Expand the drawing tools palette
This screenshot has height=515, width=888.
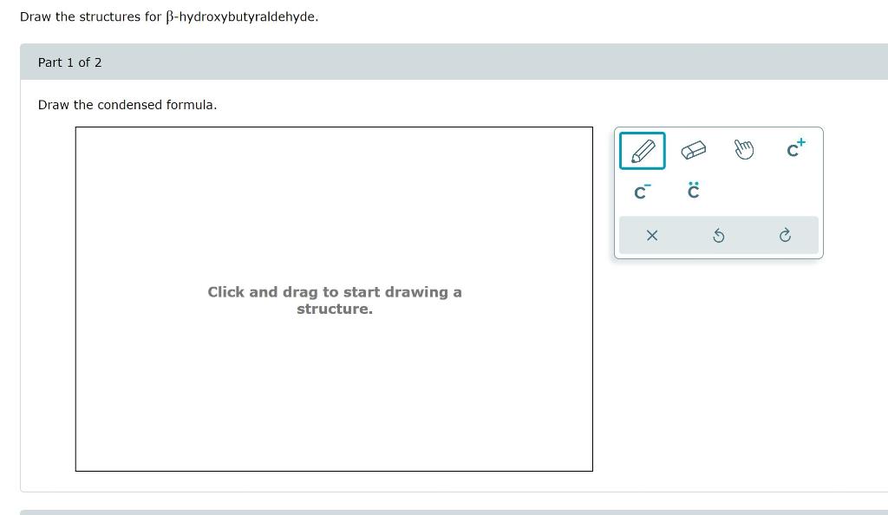[x=718, y=192]
